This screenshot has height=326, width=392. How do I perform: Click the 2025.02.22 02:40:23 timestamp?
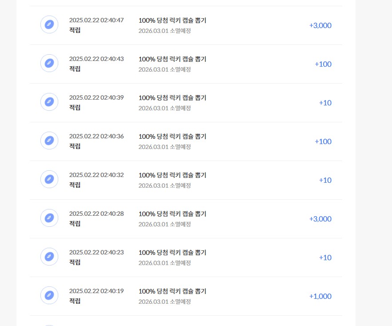96,252
